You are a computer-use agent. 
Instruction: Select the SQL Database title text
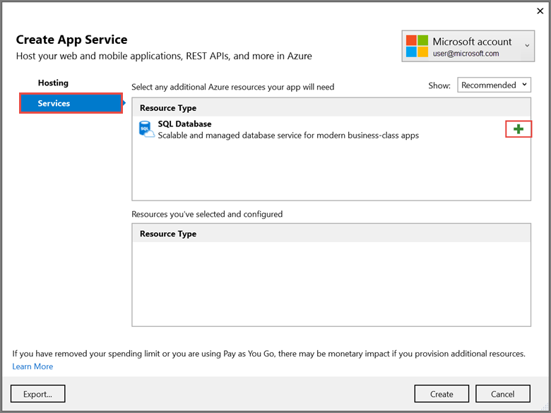coord(184,124)
